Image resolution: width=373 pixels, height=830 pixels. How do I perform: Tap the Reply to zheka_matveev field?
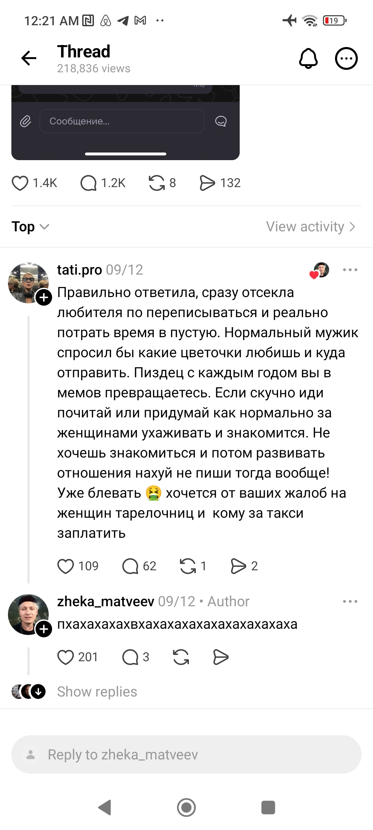(x=186, y=755)
